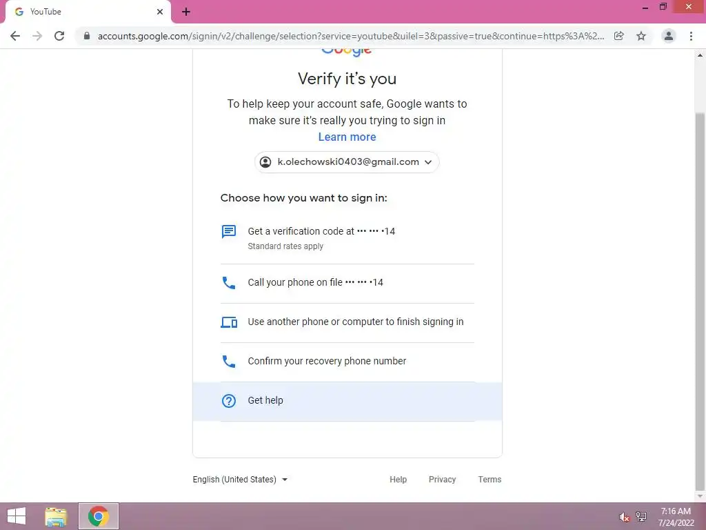
Task: Open a new tab with the plus button
Action: coord(186,12)
